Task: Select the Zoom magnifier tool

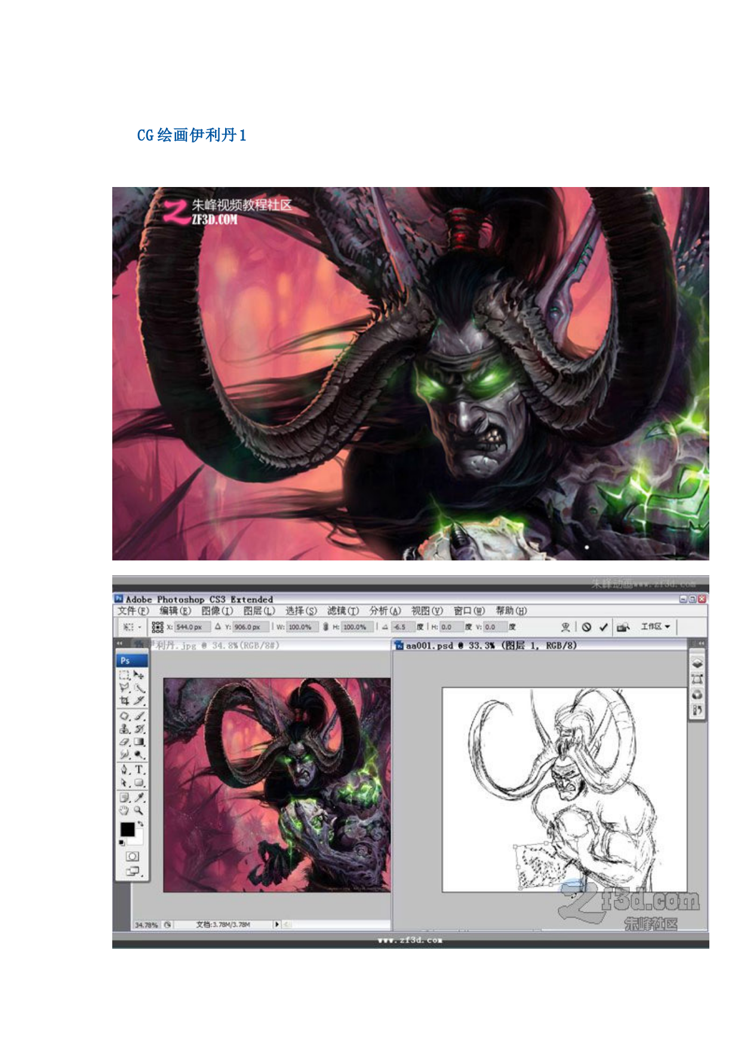Action: pos(139,811)
